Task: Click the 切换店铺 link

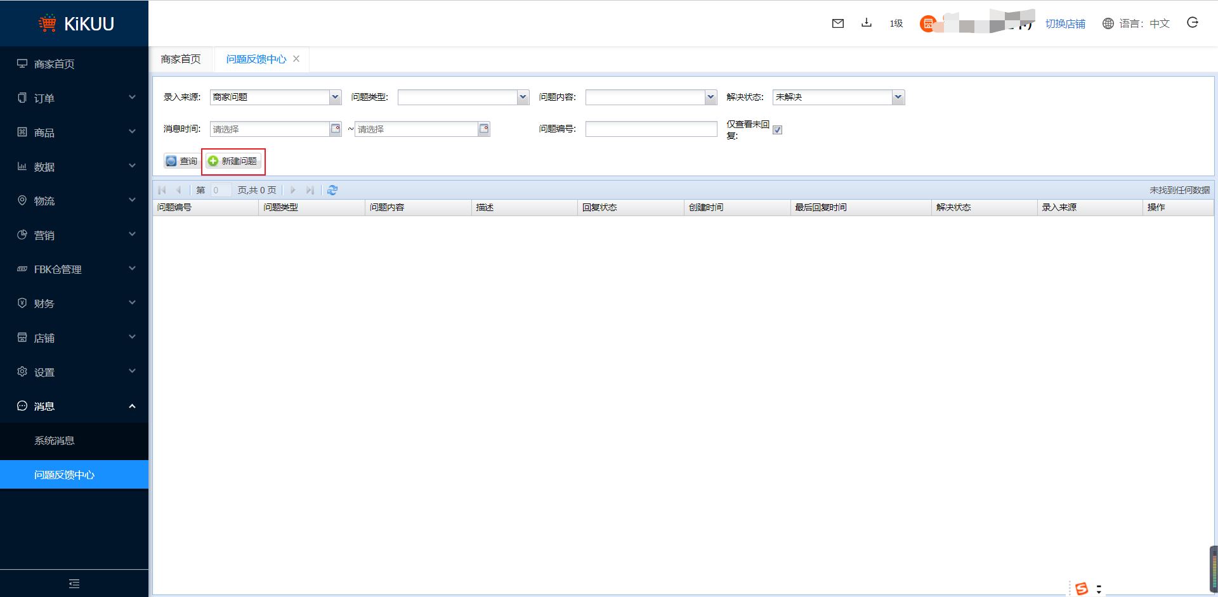Action: 1065,23
